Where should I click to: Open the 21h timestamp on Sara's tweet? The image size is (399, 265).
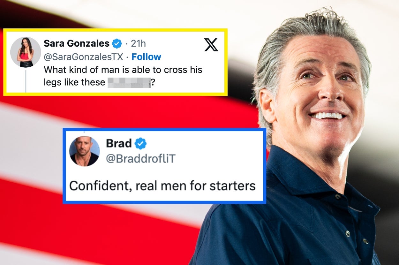point(138,43)
